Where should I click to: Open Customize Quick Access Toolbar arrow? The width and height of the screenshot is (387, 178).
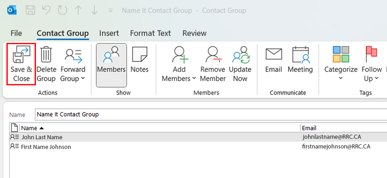[111, 11]
